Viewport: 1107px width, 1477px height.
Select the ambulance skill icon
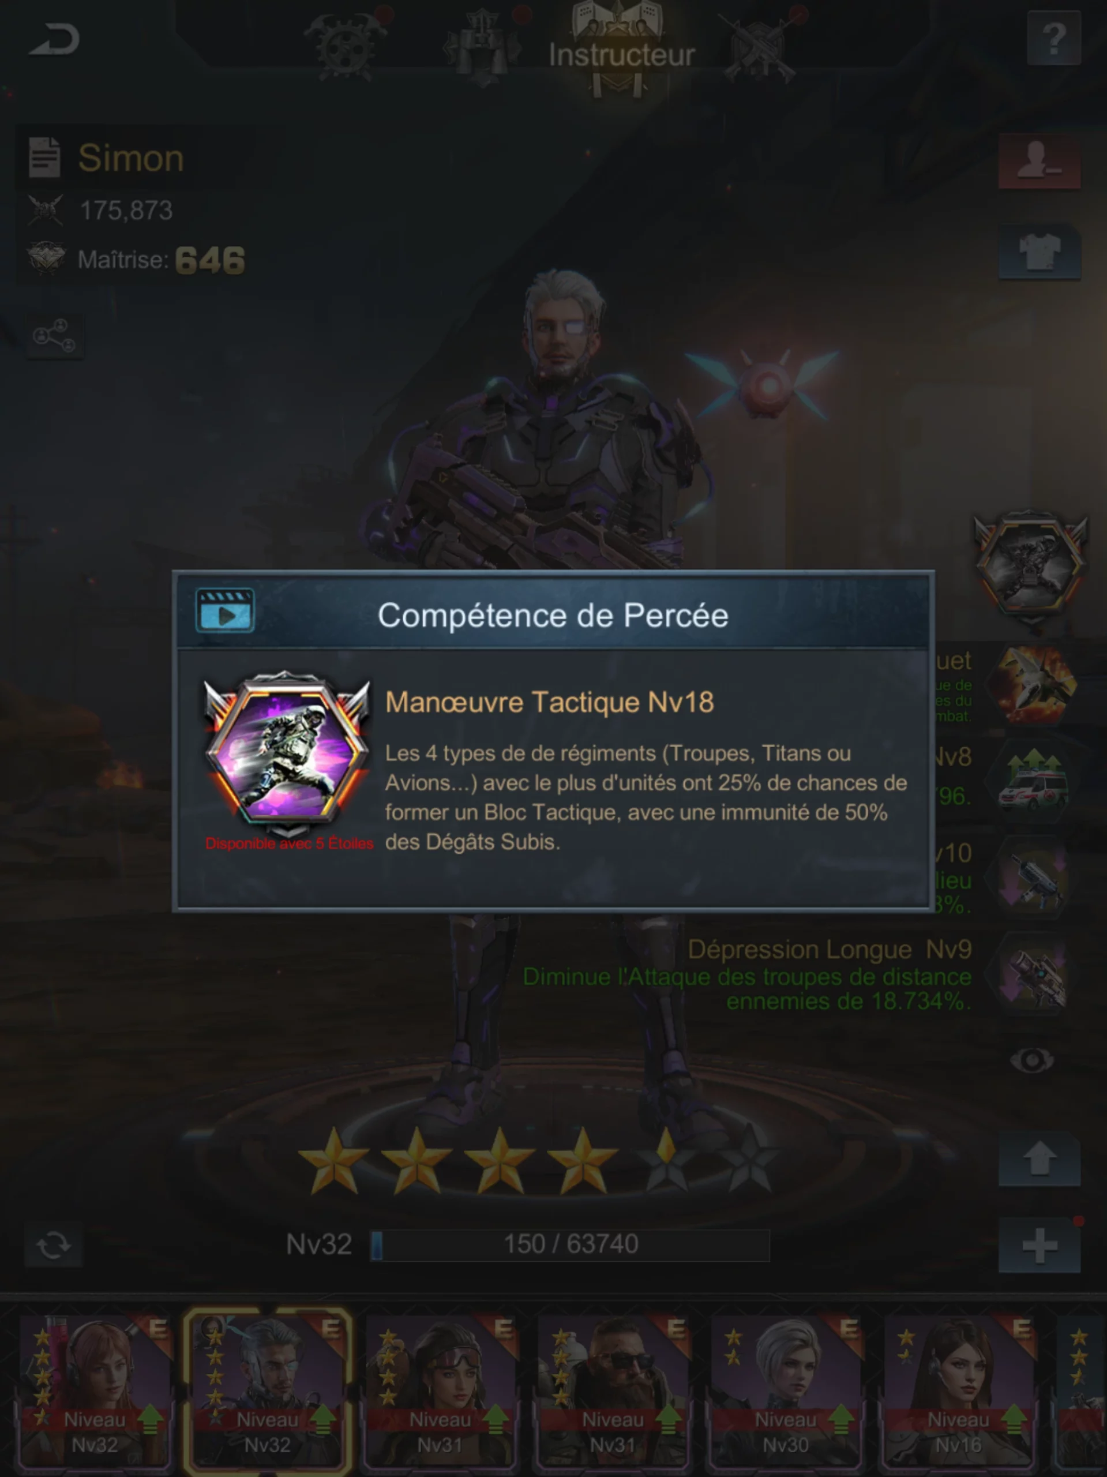point(1033,781)
